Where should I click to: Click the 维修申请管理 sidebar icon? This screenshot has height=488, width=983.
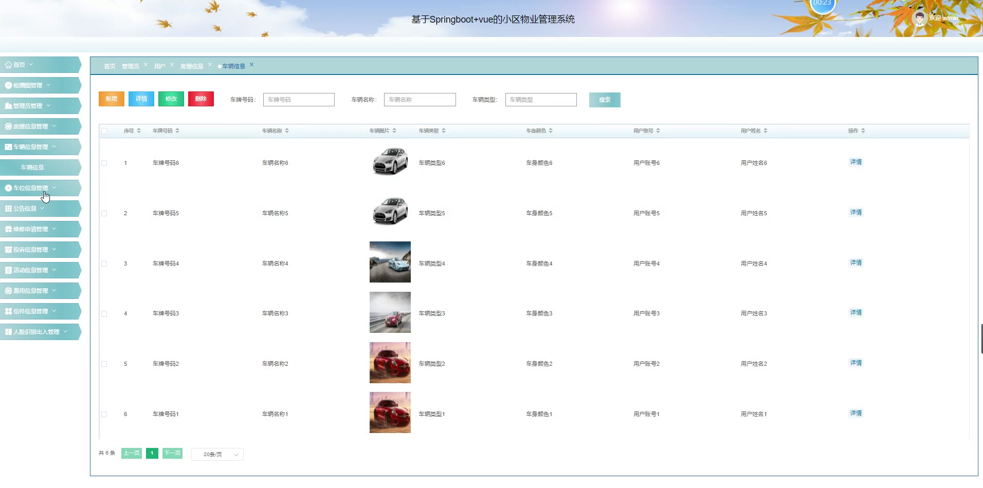point(8,229)
